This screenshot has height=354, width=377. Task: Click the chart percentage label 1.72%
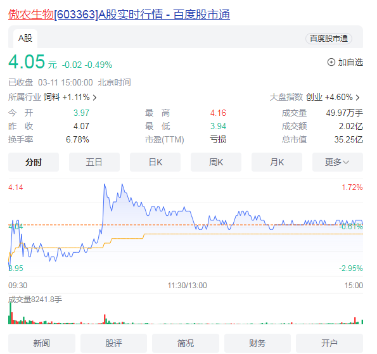(352, 187)
